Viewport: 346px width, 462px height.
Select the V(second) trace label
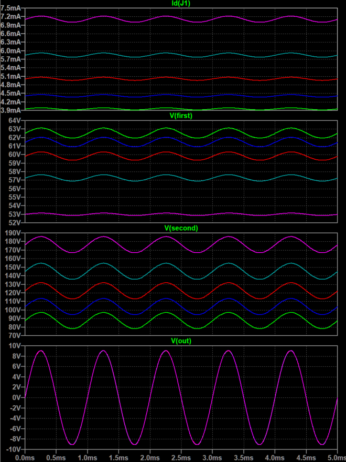[x=181, y=228]
